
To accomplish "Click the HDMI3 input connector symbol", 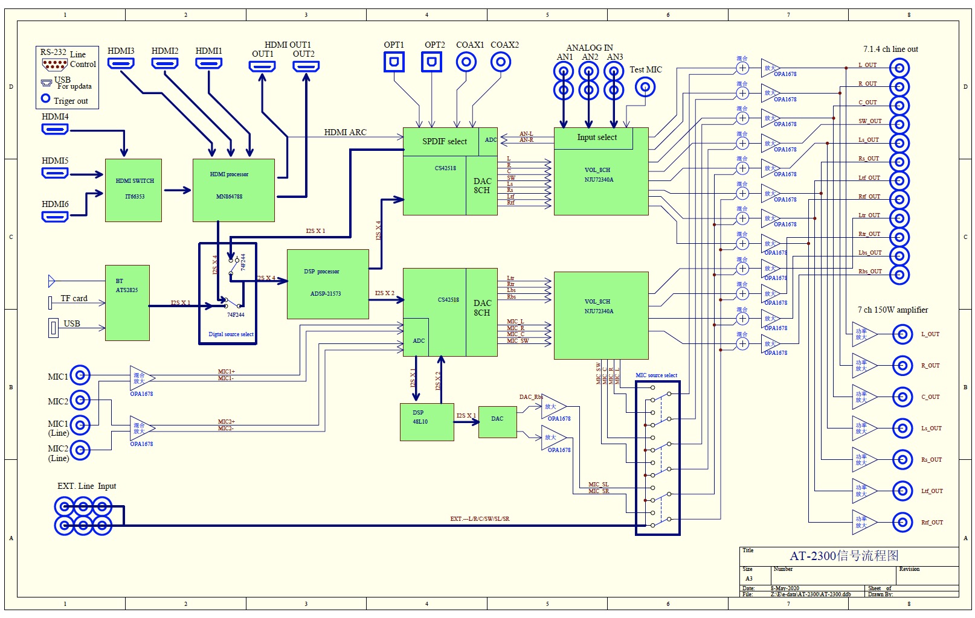I will 121,63.
